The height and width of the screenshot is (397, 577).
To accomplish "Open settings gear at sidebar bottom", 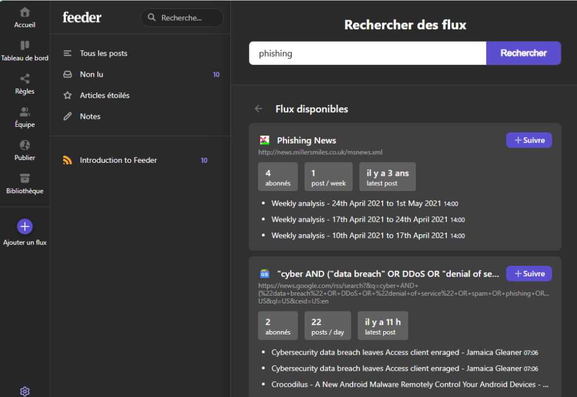I will [x=25, y=391].
